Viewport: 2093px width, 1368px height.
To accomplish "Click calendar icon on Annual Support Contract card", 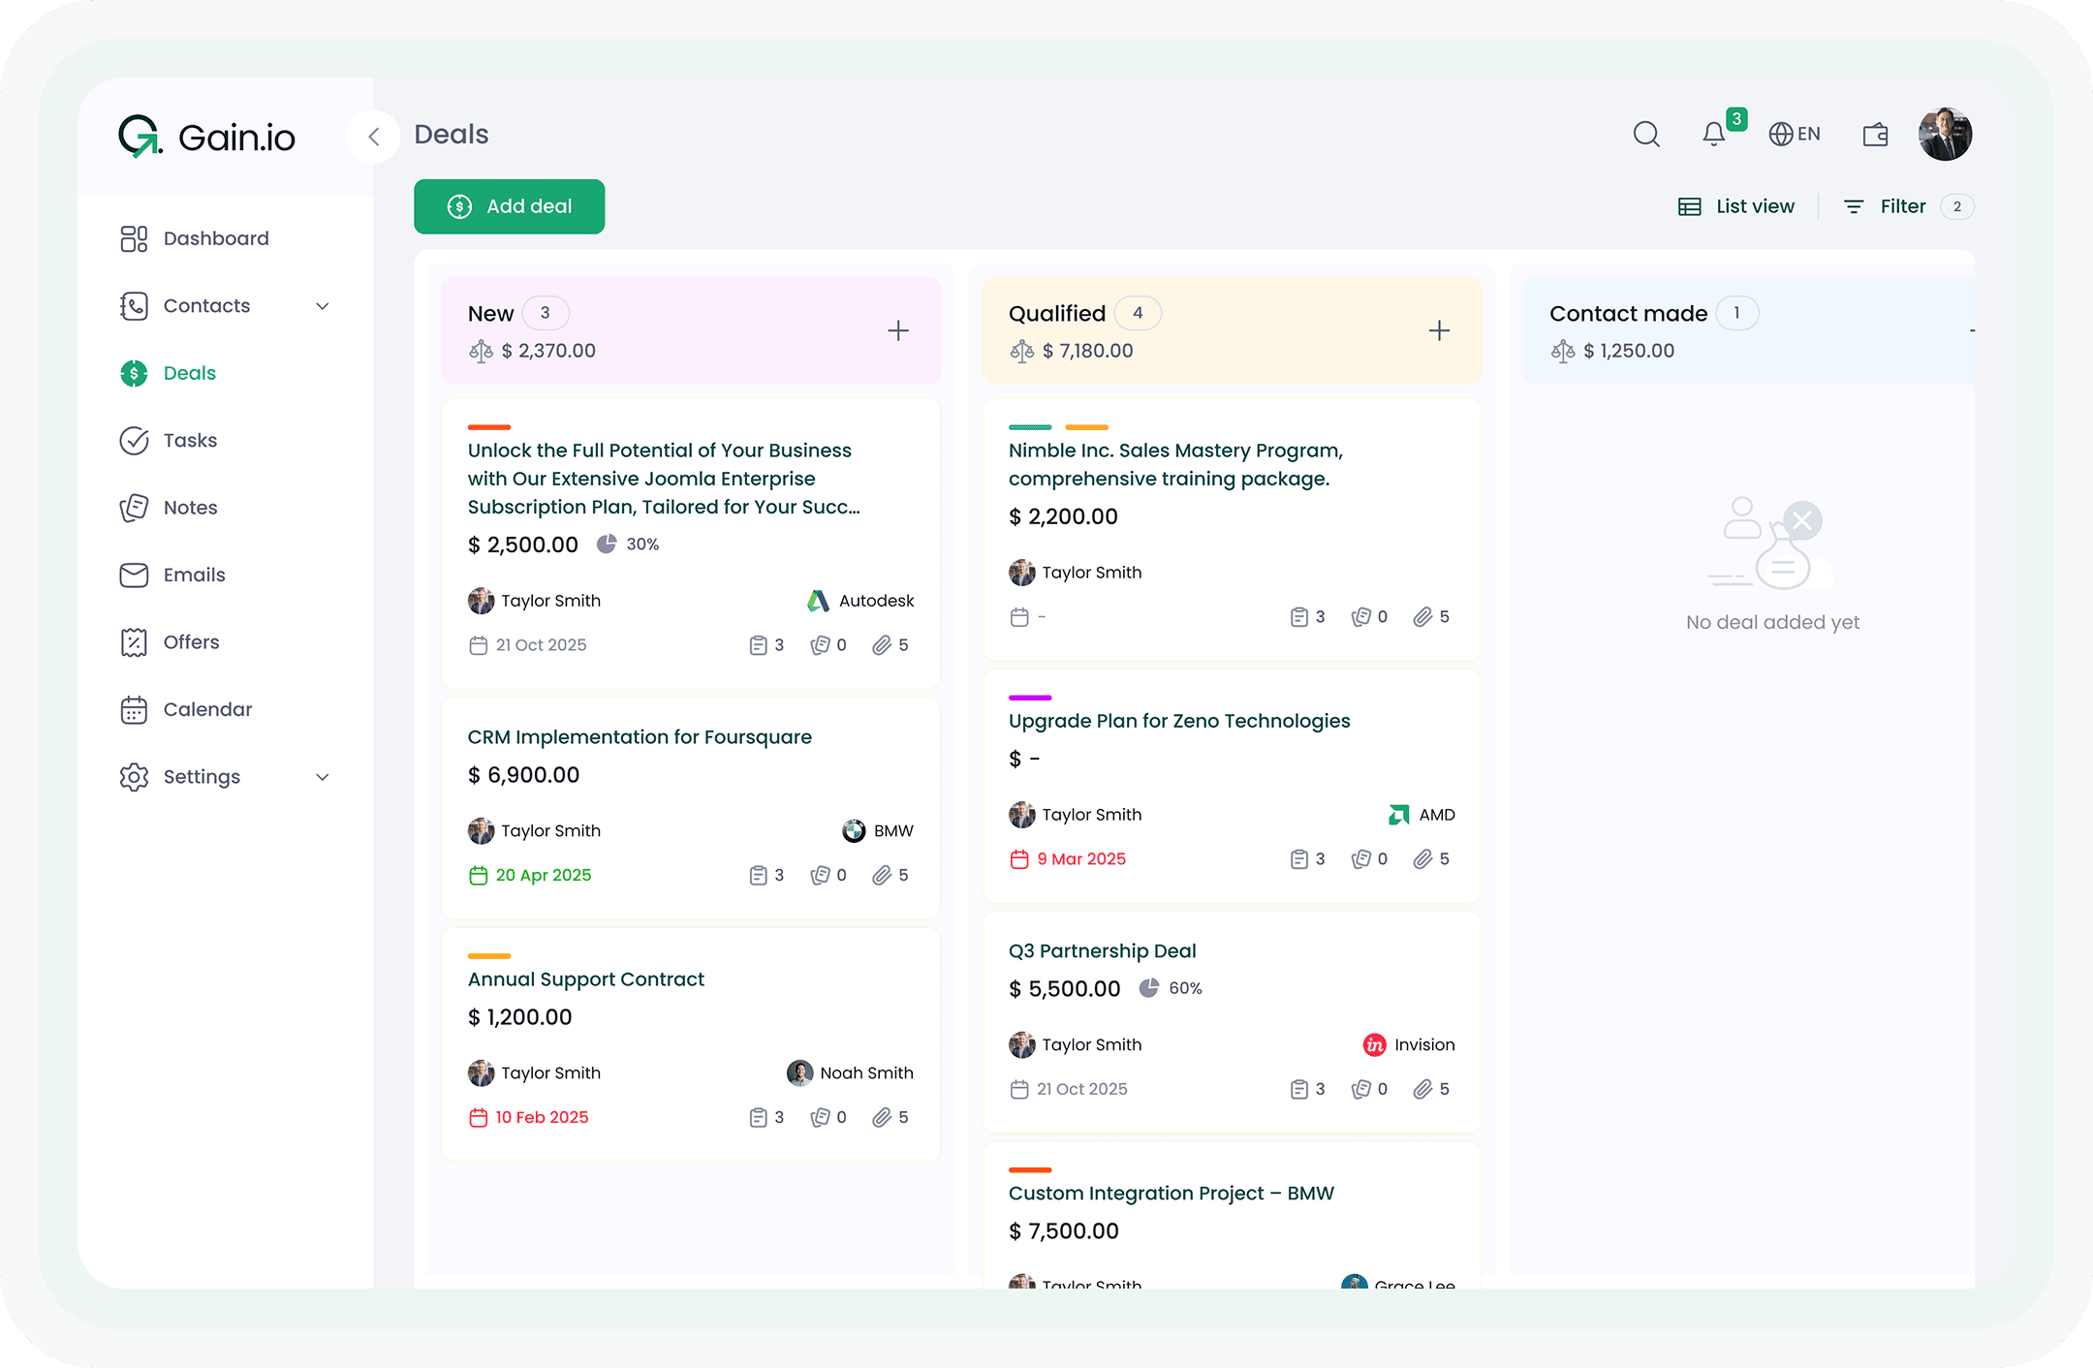I will coord(478,1117).
